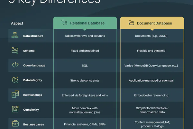
Task: Click the Complexity squares icon
Action: [x=15, y=109]
